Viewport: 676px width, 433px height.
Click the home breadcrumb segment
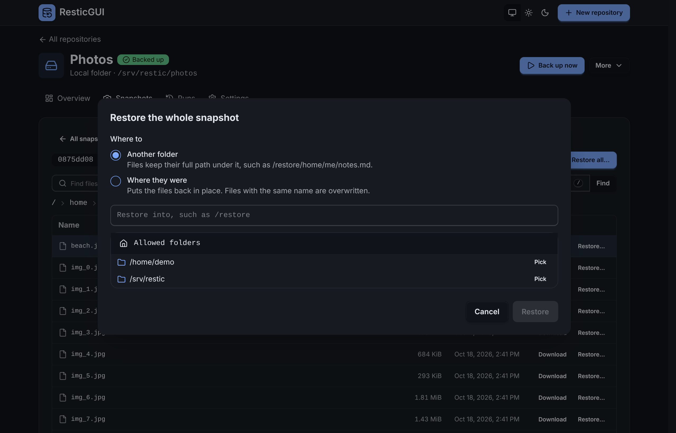[x=78, y=203]
